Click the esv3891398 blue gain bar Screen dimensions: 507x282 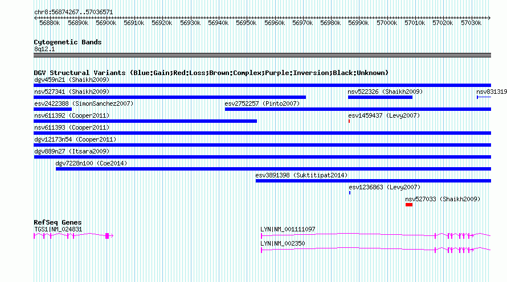(x=373, y=181)
